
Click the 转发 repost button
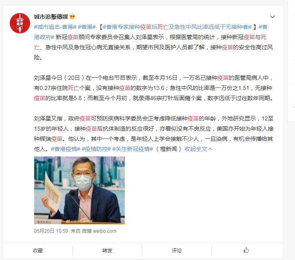107,250
